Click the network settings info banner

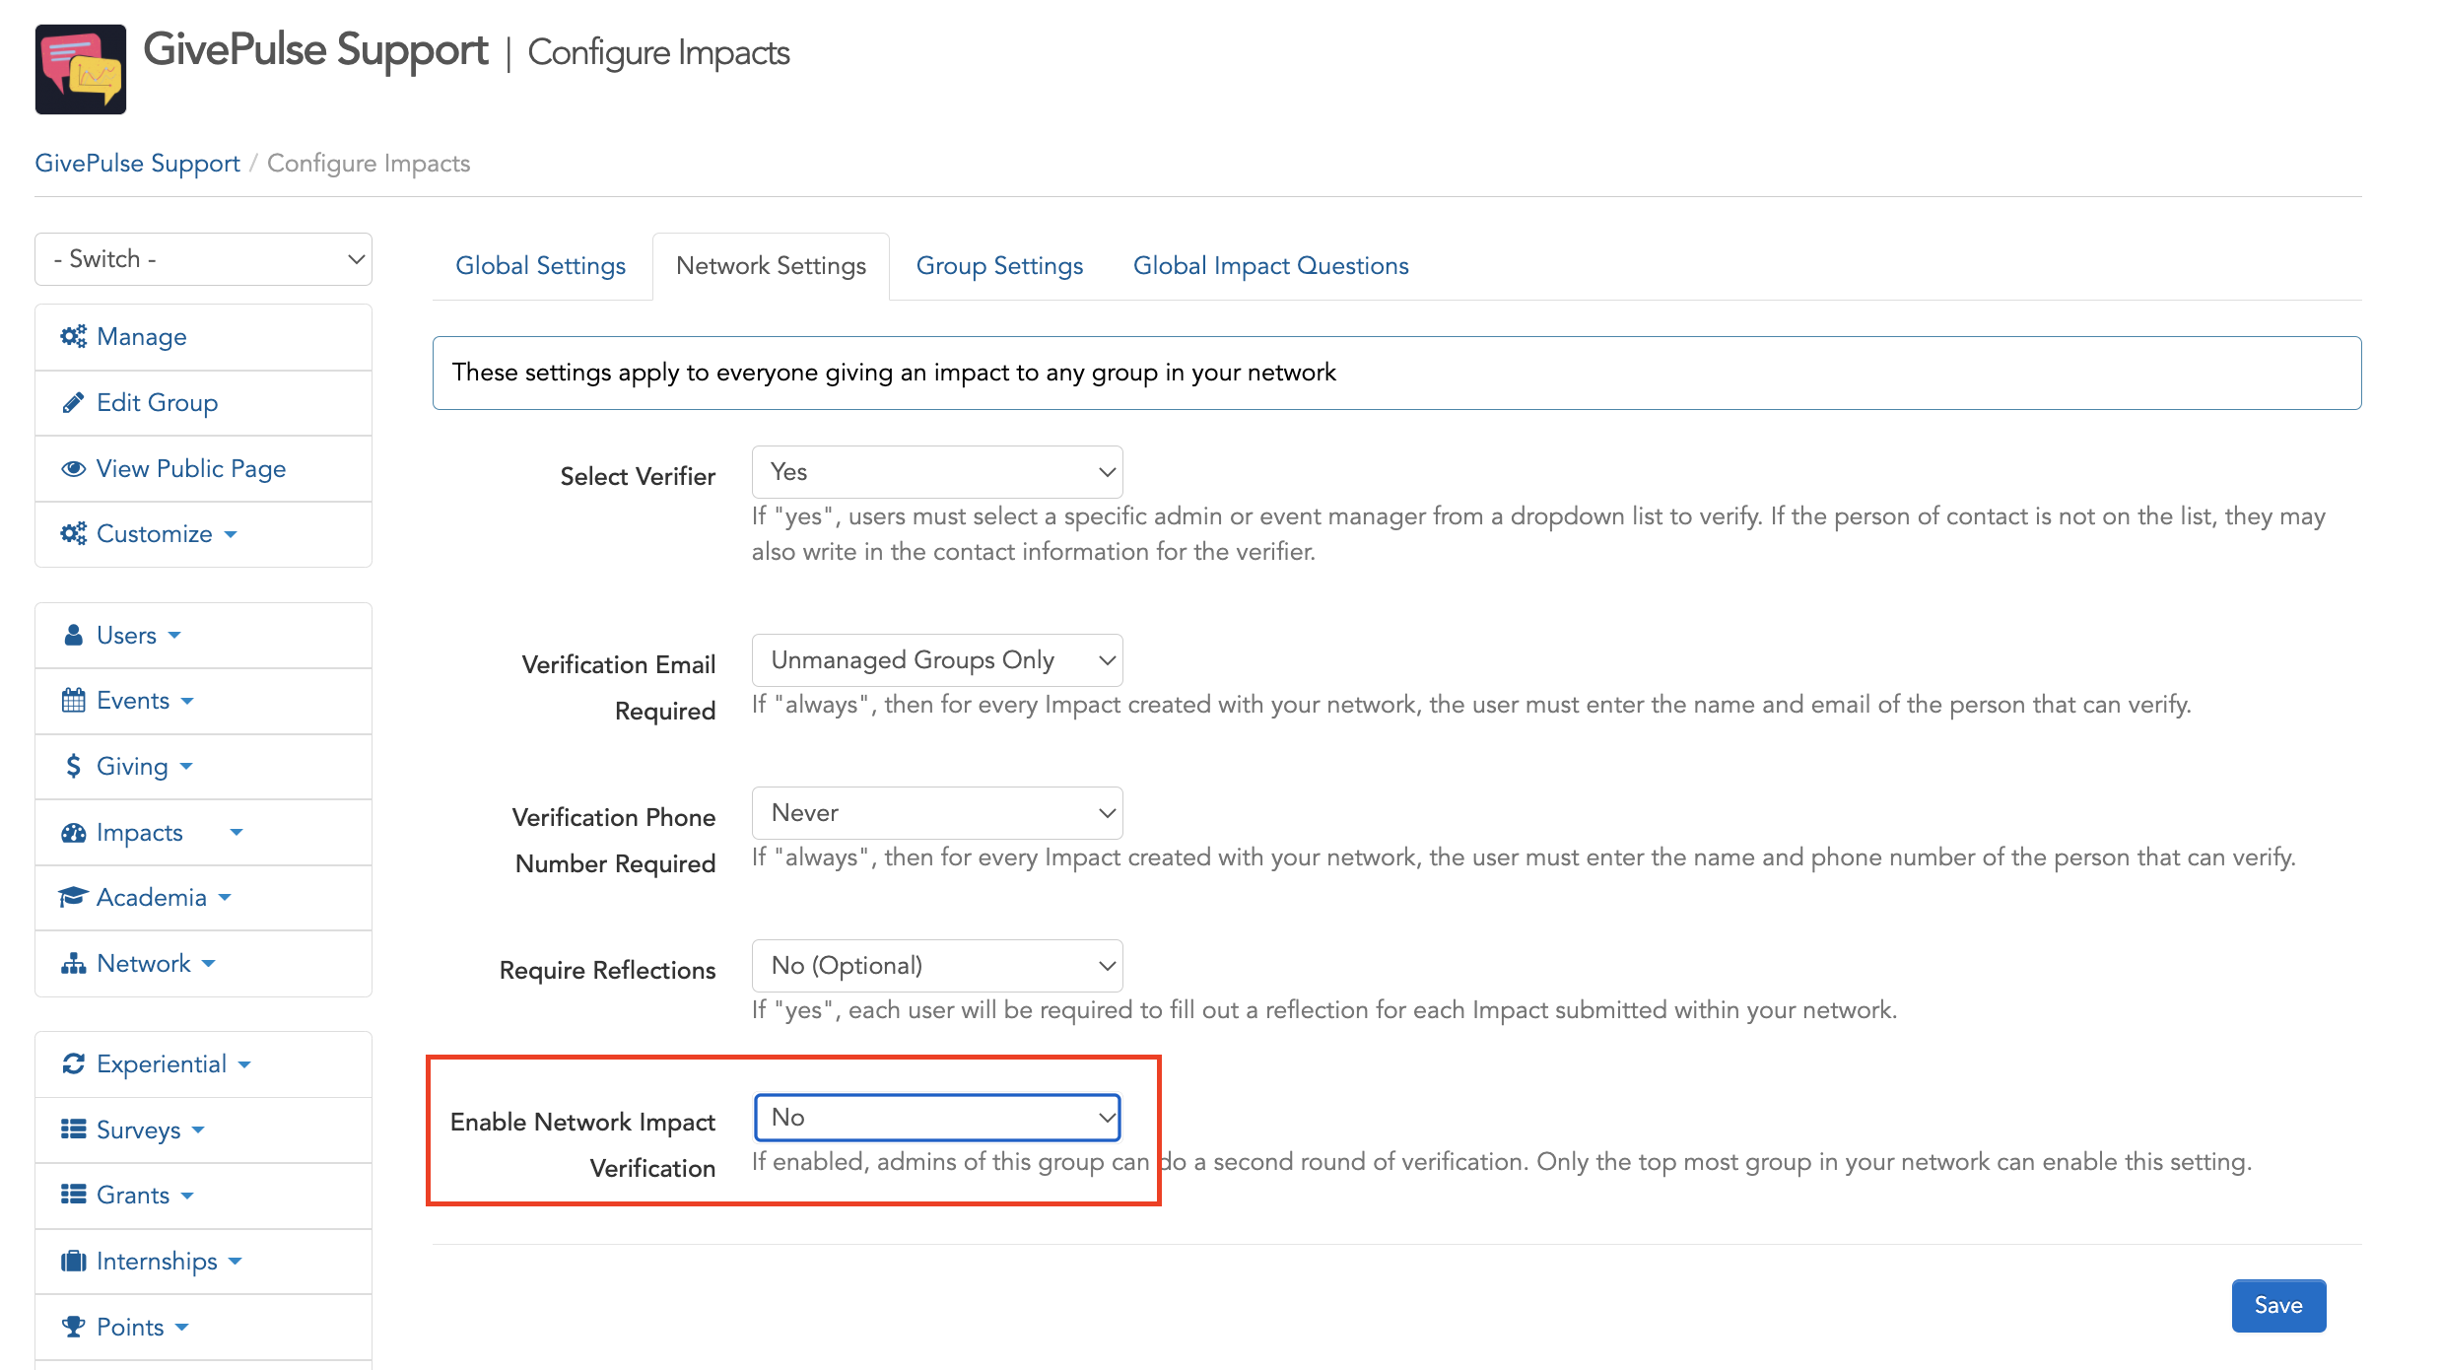pyautogui.click(x=1396, y=374)
